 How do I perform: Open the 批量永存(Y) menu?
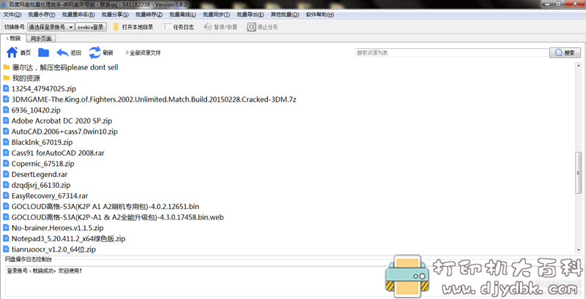[42, 15]
